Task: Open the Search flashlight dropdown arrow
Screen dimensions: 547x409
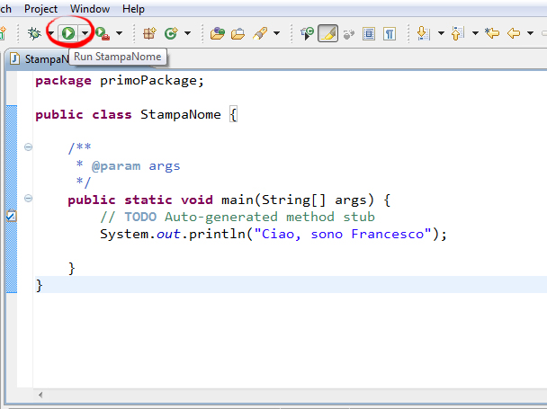Action: [276, 33]
